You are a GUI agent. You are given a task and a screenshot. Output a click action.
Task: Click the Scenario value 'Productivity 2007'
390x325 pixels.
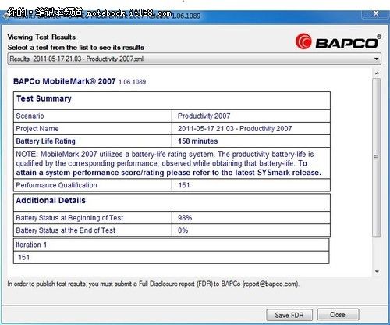pyautogui.click(x=204, y=116)
